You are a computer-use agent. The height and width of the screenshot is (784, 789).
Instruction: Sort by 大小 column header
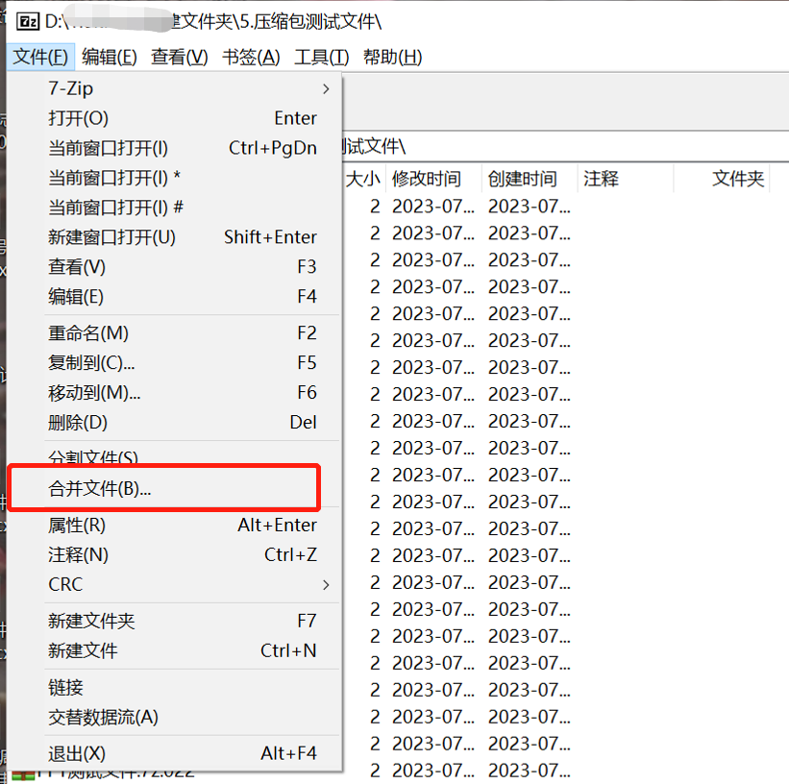click(x=363, y=179)
